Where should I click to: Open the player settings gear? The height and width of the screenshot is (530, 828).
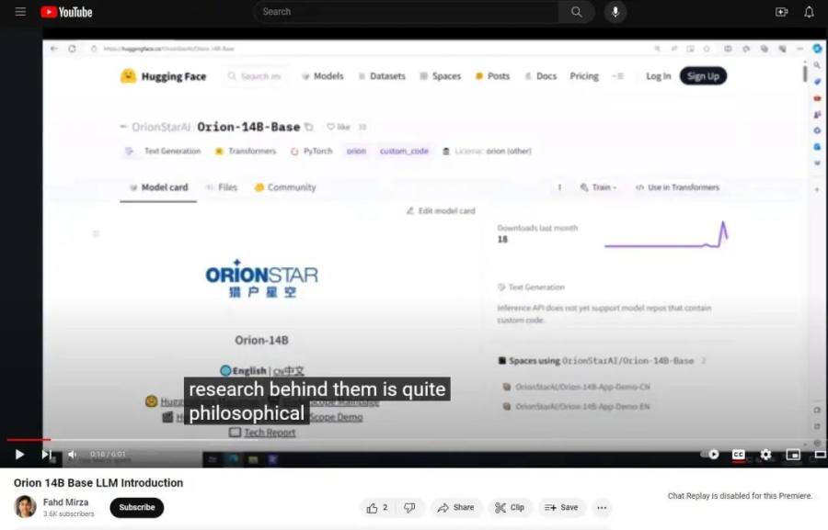765,454
